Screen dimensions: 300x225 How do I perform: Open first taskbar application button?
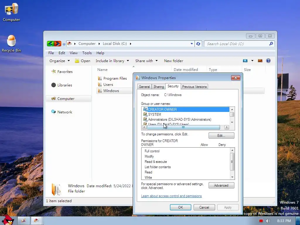(x=23, y=221)
